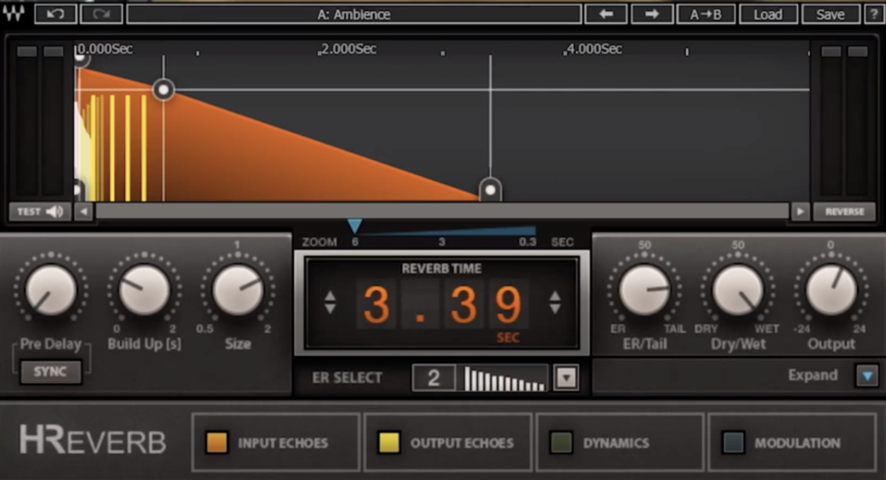
Task: Toggle the yellow Output Echoes indicator
Action: coord(388,443)
